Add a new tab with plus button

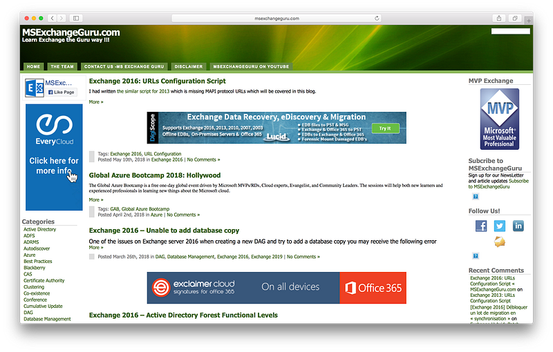[x=529, y=21]
